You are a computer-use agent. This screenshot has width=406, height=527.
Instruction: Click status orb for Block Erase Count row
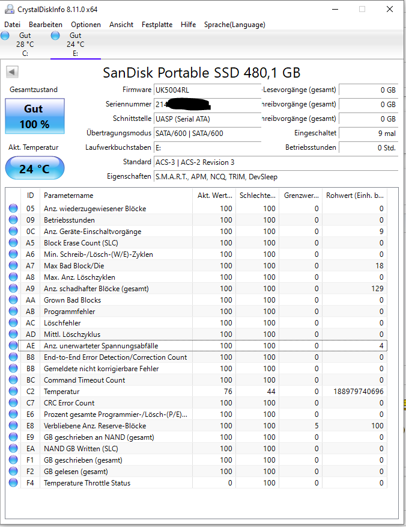(x=13, y=242)
